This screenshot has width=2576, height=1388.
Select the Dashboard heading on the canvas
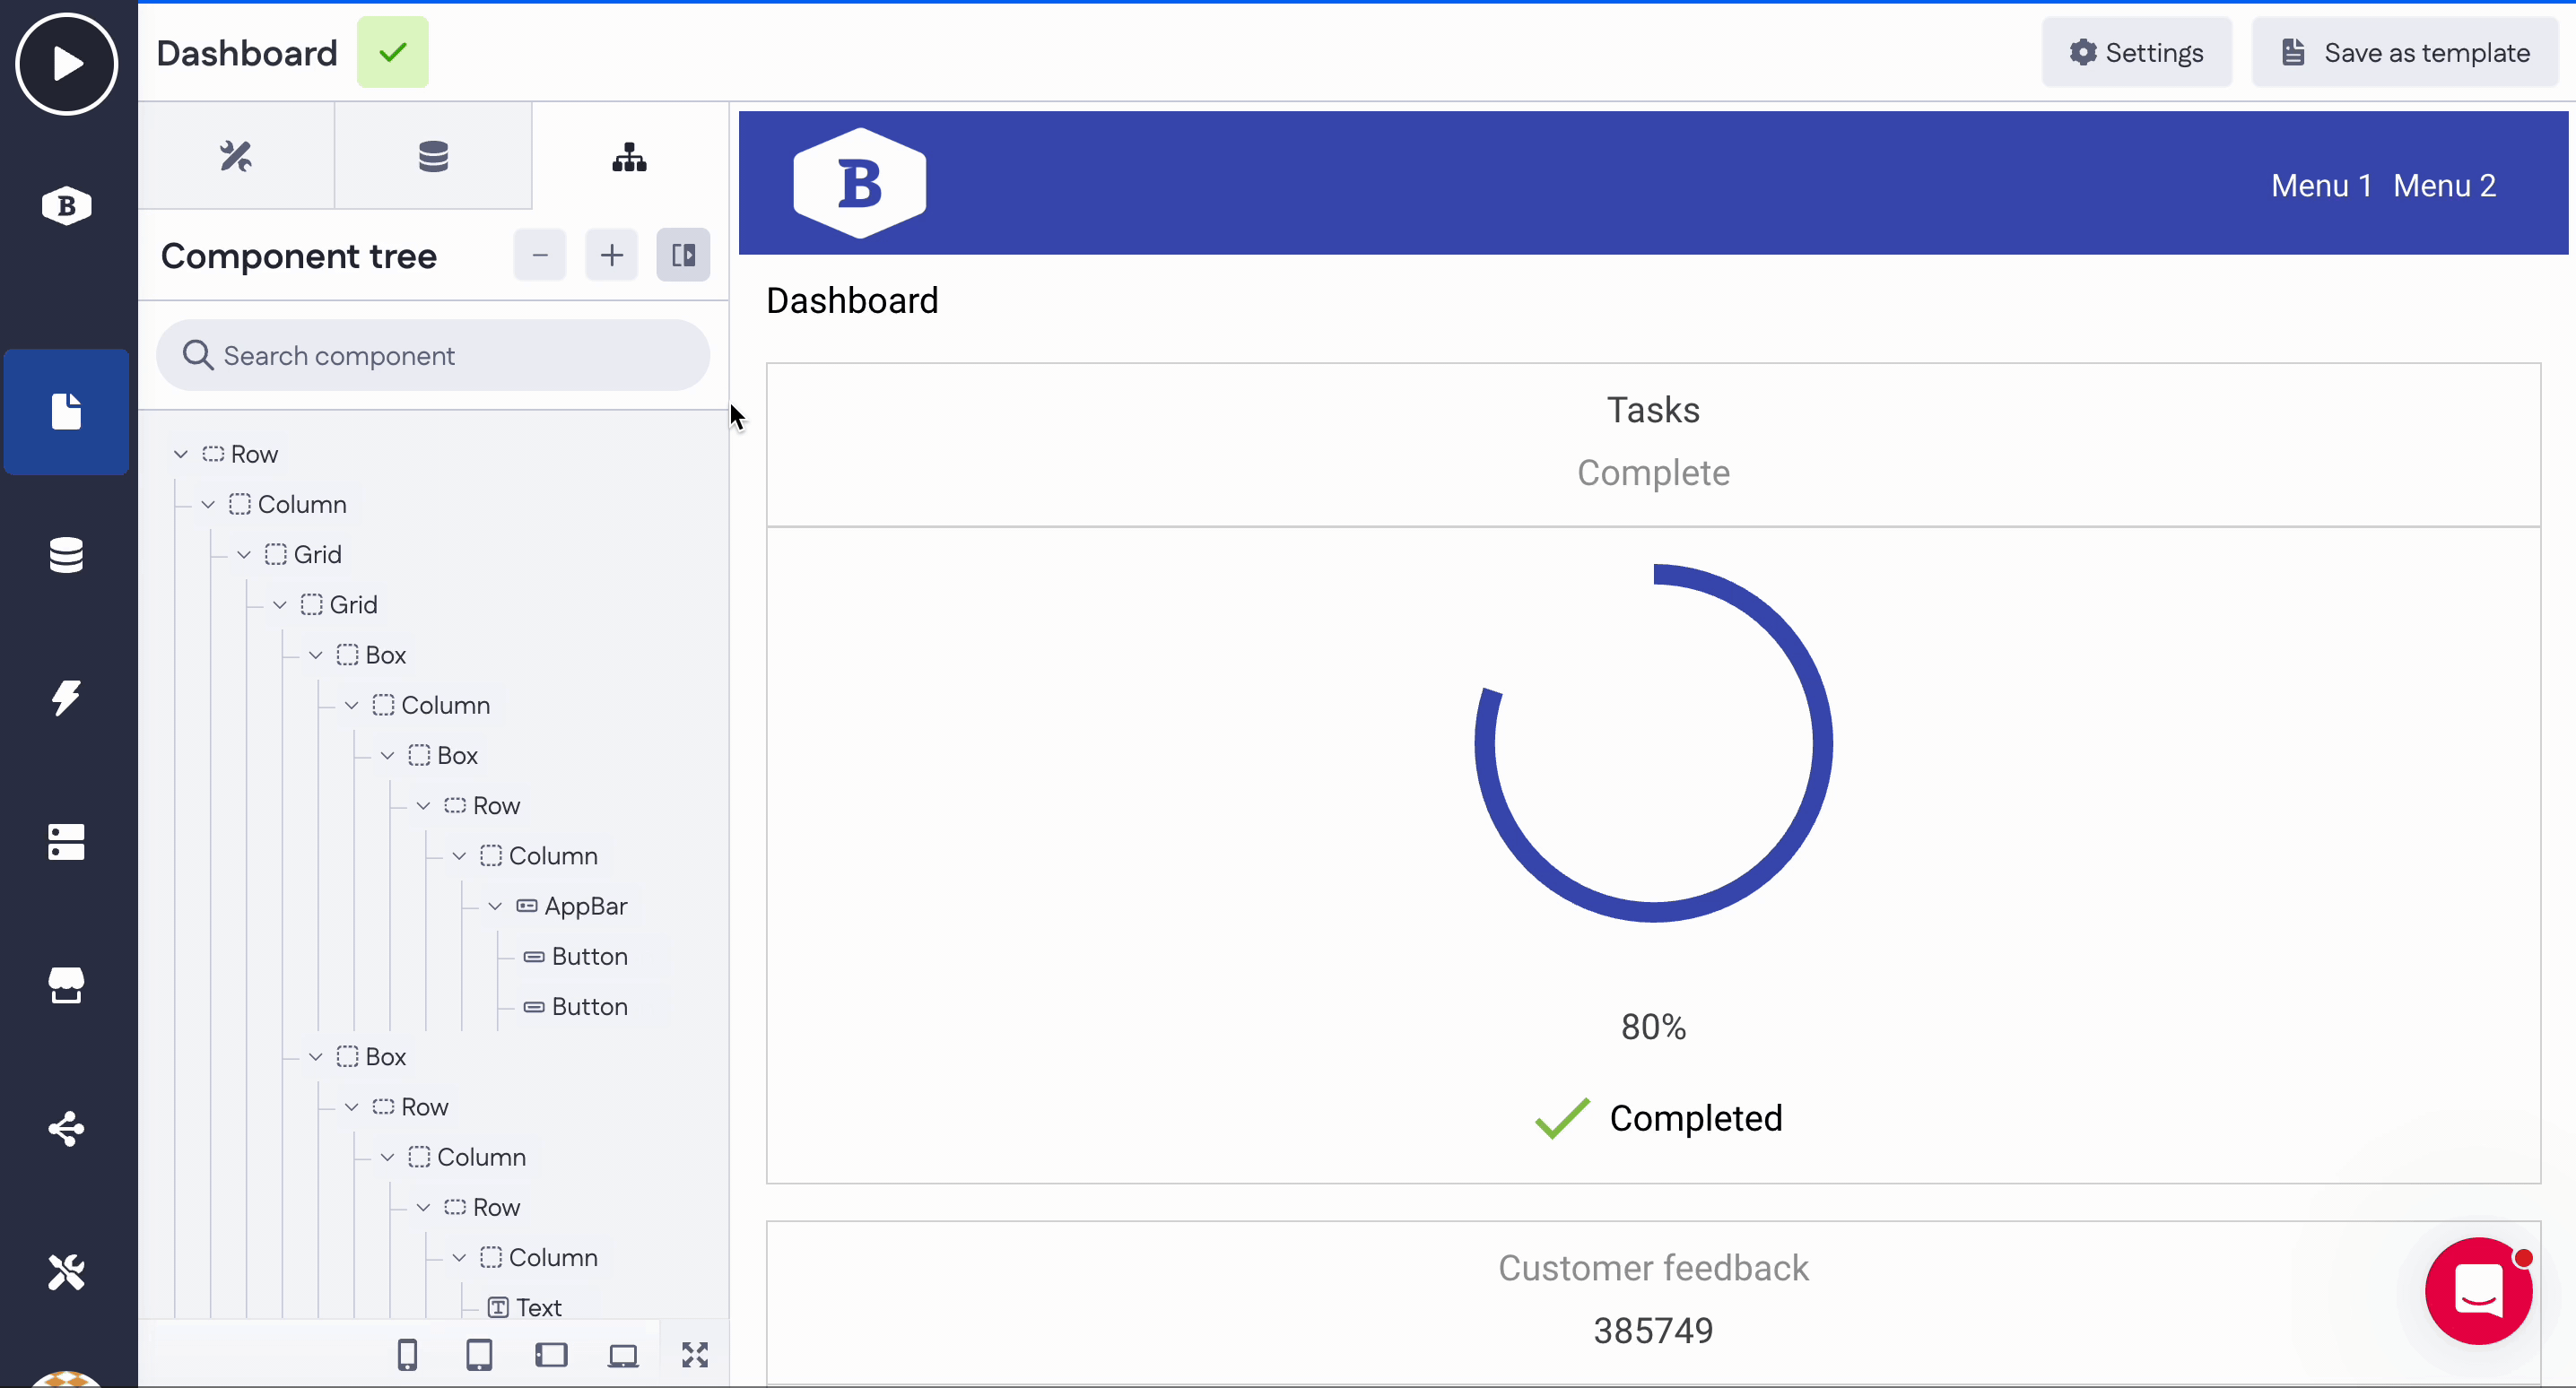(x=852, y=300)
